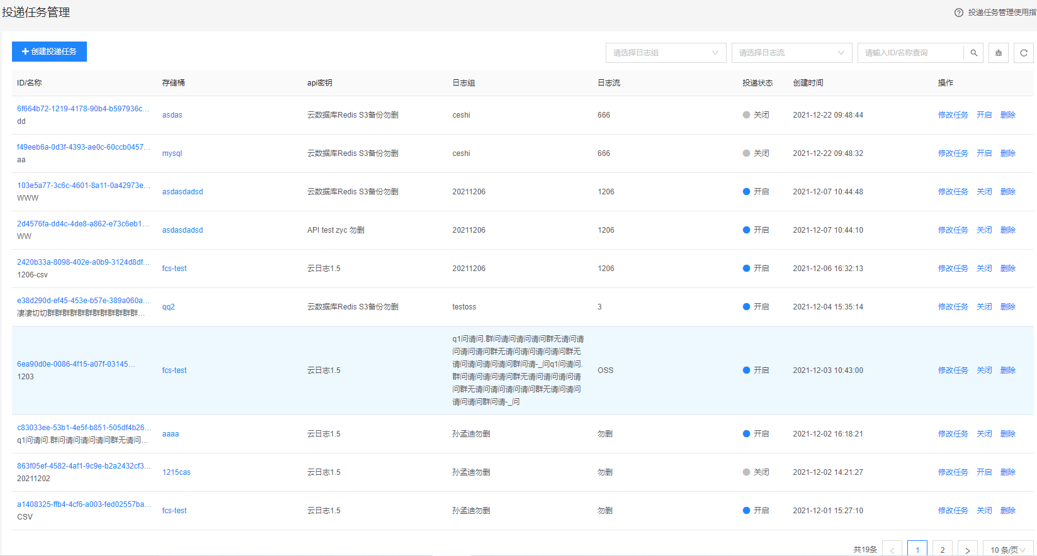Click API test zyc 勿删 cell
The height and width of the screenshot is (556, 1037).
click(336, 230)
